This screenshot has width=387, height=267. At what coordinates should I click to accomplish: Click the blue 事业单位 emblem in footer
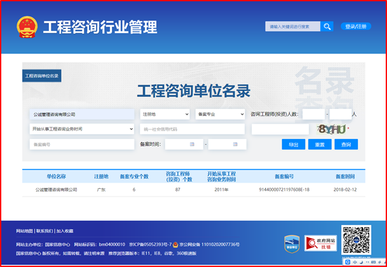point(290,243)
